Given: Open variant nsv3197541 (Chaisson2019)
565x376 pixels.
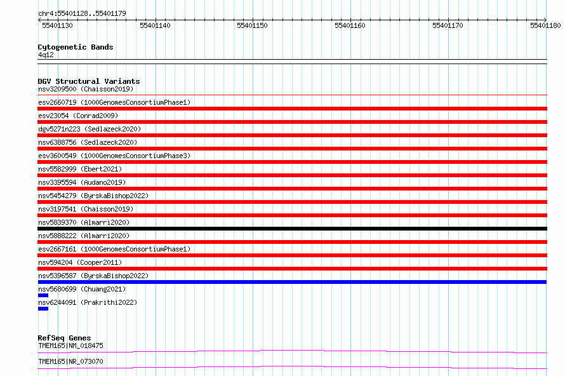Looking at the screenshot, I should (86, 209).
